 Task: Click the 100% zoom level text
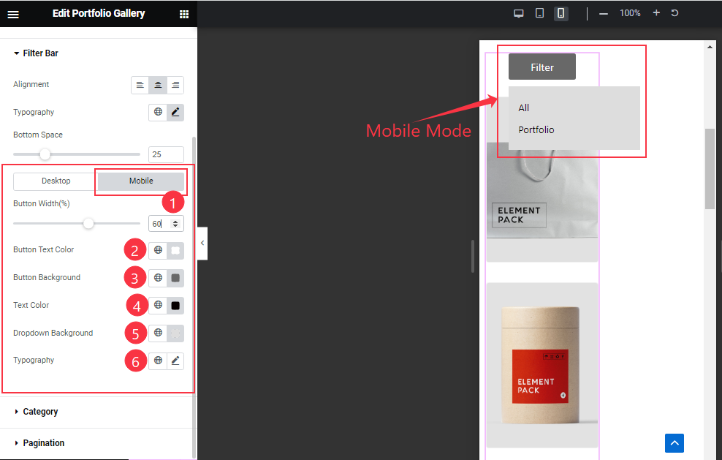pyautogui.click(x=630, y=13)
